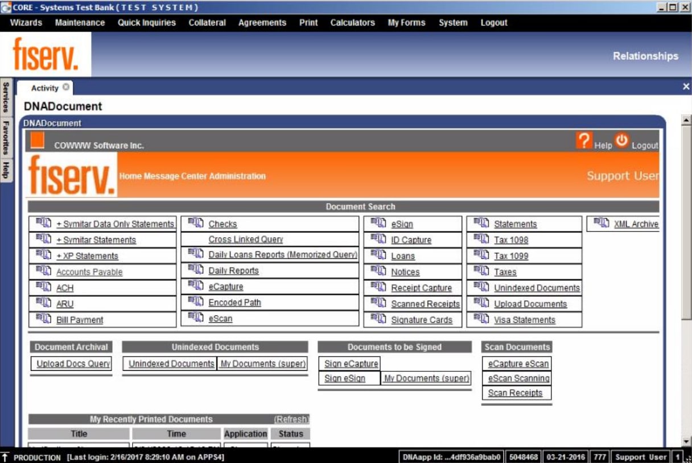Viewport: 692px width, 463px height.
Task: Open the Sign eSign link
Action: tap(345, 378)
